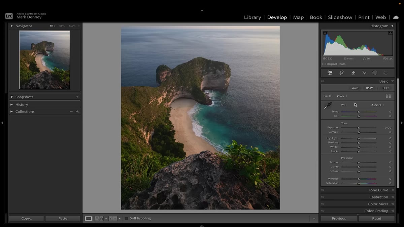Screen dimensions: 404x227
Task: Select Before/After top-bottom view icon
Action: pos(113,219)
